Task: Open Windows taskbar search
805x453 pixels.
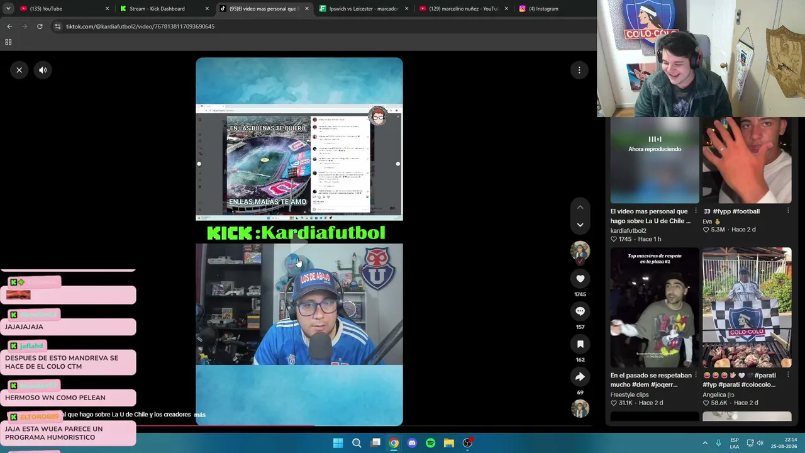Action: [357, 443]
